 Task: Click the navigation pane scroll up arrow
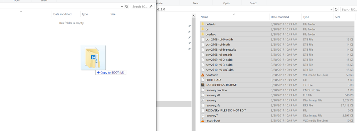(x=194, y=16)
